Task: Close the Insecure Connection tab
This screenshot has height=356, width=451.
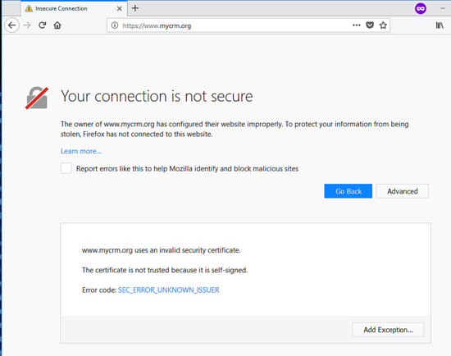Action: click(120, 9)
